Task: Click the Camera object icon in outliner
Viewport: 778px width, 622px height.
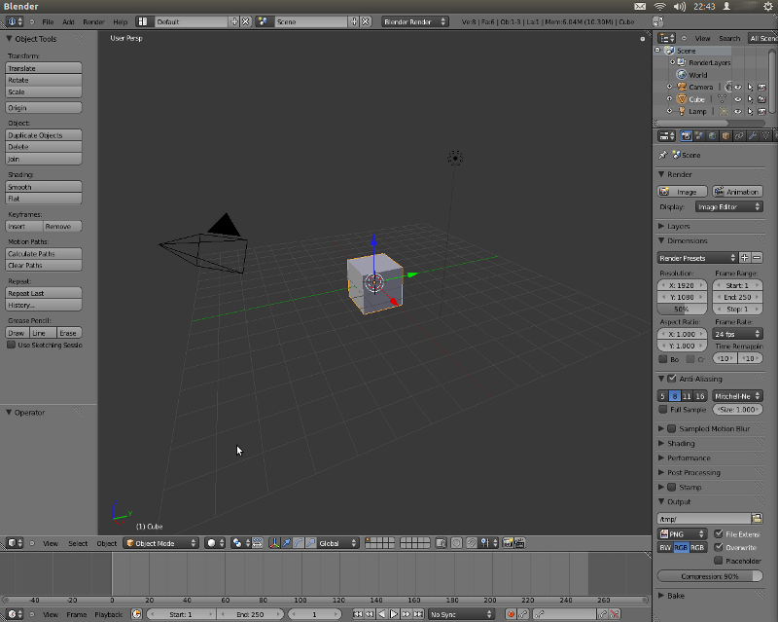Action: point(683,87)
